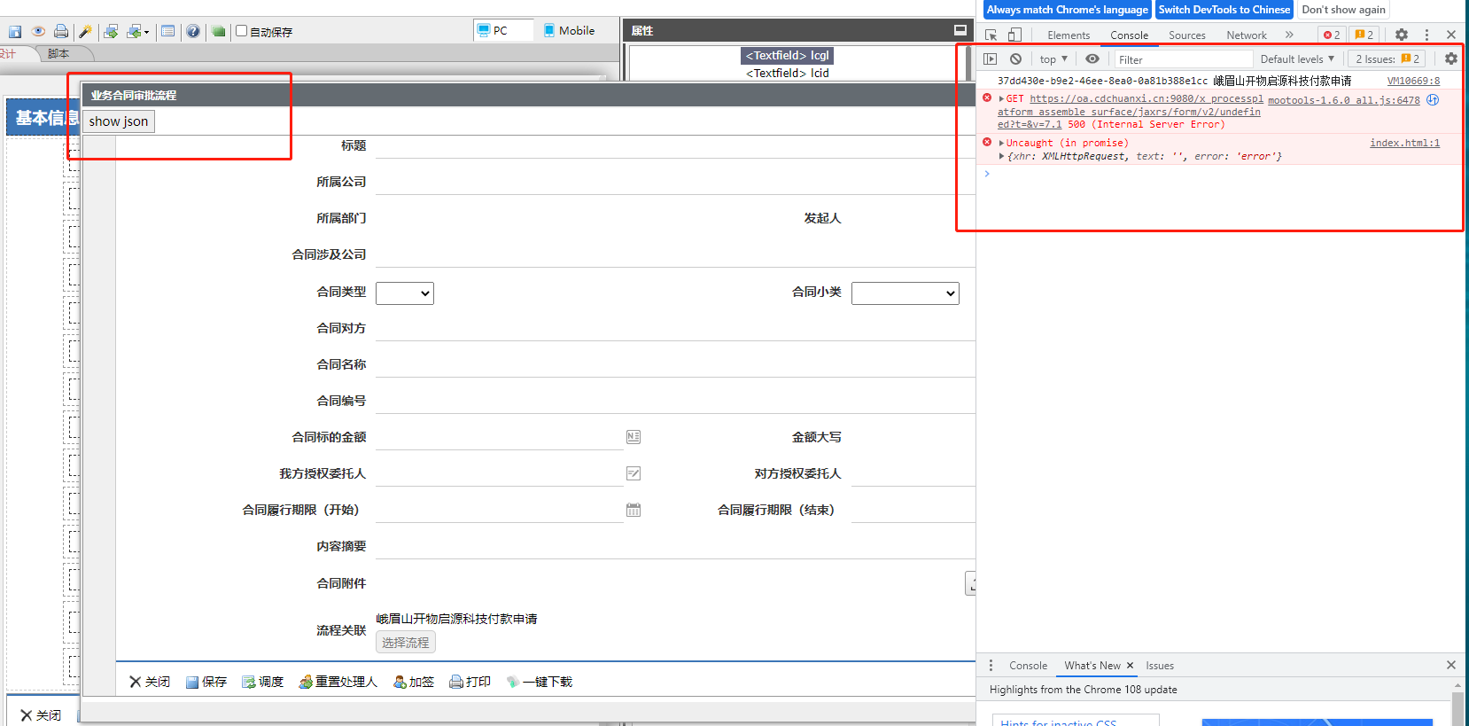Screen dimensions: 1469x726
Task: Click the help question mark icon
Action: (x=193, y=32)
